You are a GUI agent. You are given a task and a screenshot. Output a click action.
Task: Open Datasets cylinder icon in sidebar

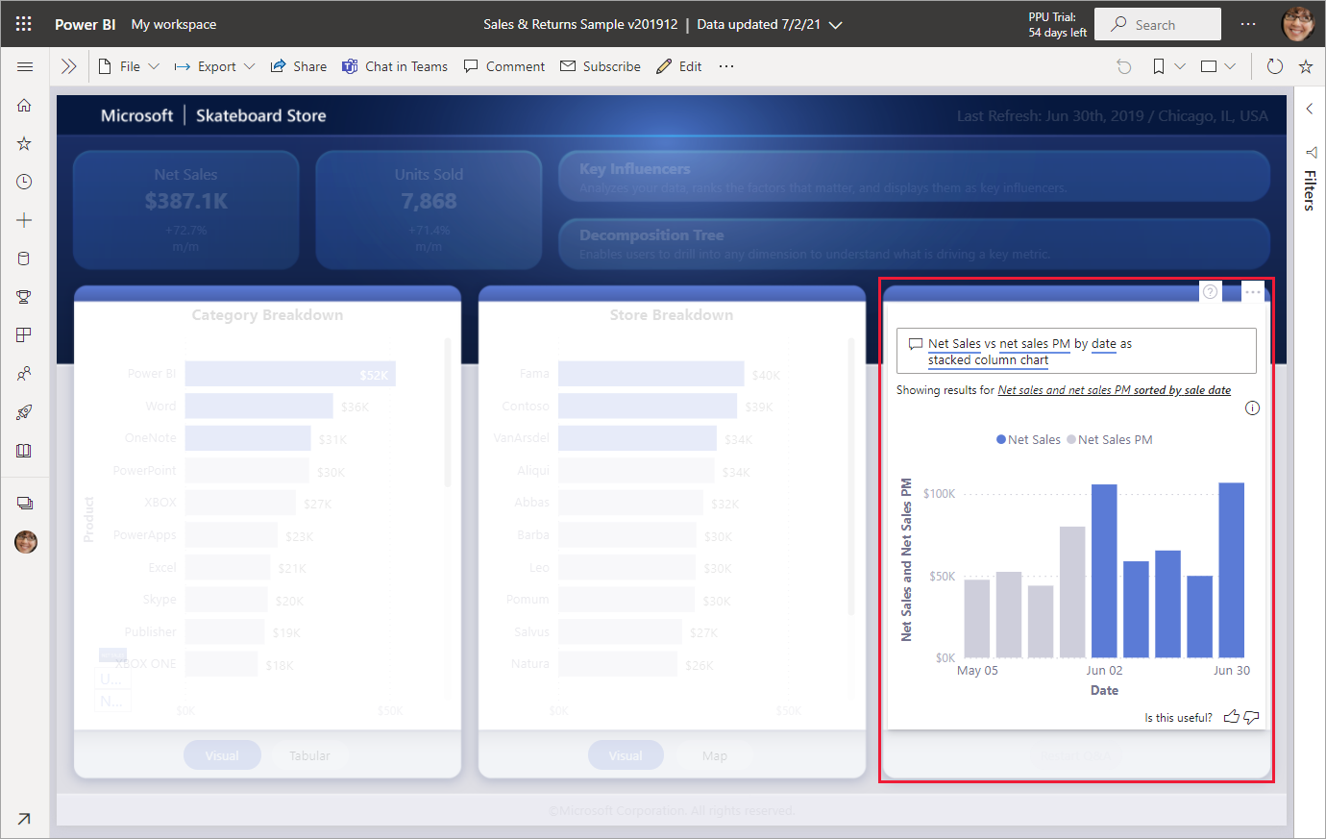coord(24,259)
